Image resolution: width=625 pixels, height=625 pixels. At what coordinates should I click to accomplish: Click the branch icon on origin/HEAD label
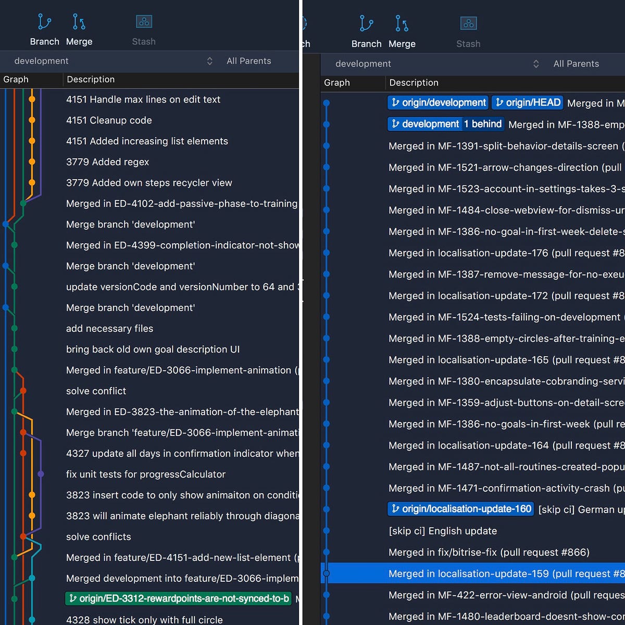(x=499, y=103)
